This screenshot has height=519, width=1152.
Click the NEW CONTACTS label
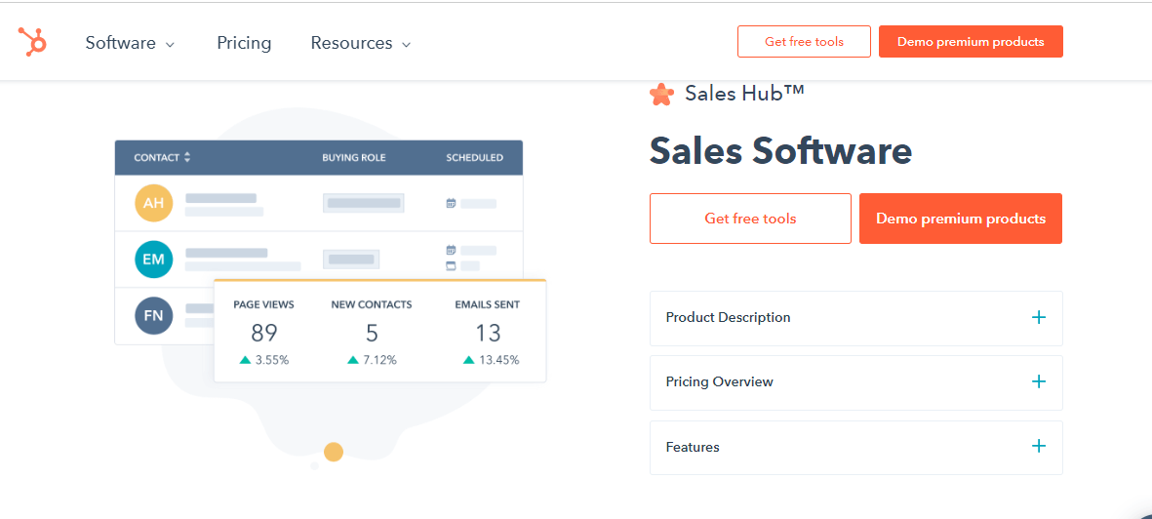[x=372, y=304]
